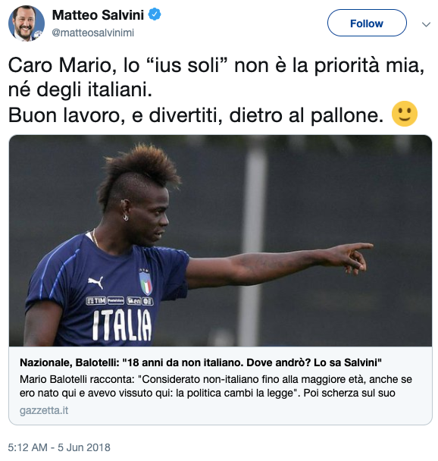This screenshot has width=438, height=461.
Task: Click the blue verified badge
Action: click(x=155, y=14)
